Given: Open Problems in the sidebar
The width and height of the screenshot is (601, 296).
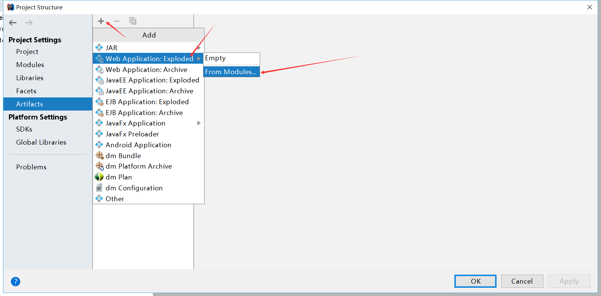Looking at the screenshot, I should pyautogui.click(x=48, y=167).
